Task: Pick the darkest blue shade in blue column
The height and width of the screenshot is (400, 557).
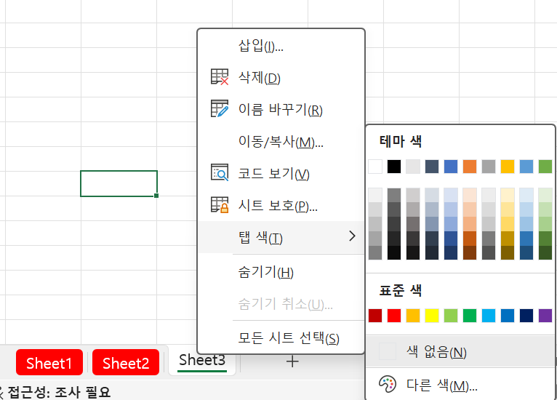Action: point(451,252)
